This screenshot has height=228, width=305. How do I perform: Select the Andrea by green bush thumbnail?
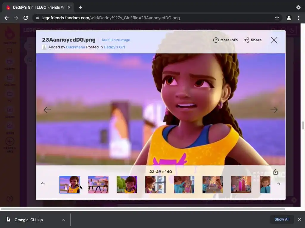[127, 185]
